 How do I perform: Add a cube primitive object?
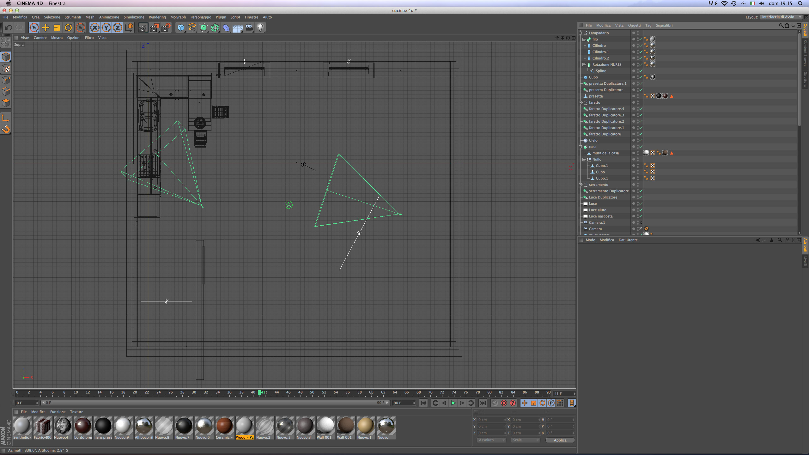pyautogui.click(x=181, y=28)
